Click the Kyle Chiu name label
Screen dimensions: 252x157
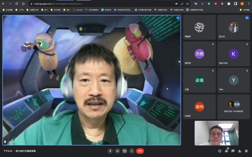point(223,63)
